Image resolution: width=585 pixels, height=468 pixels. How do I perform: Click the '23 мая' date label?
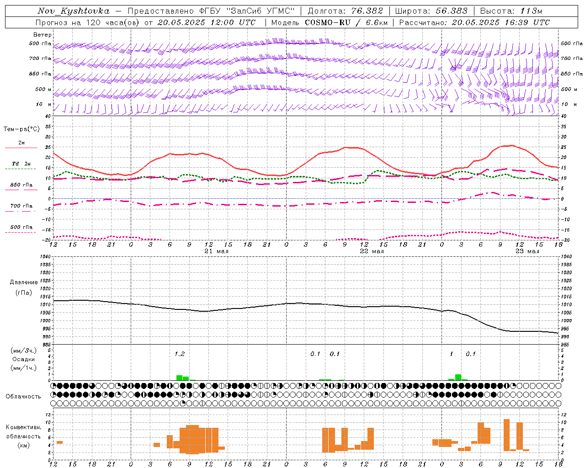click(527, 251)
